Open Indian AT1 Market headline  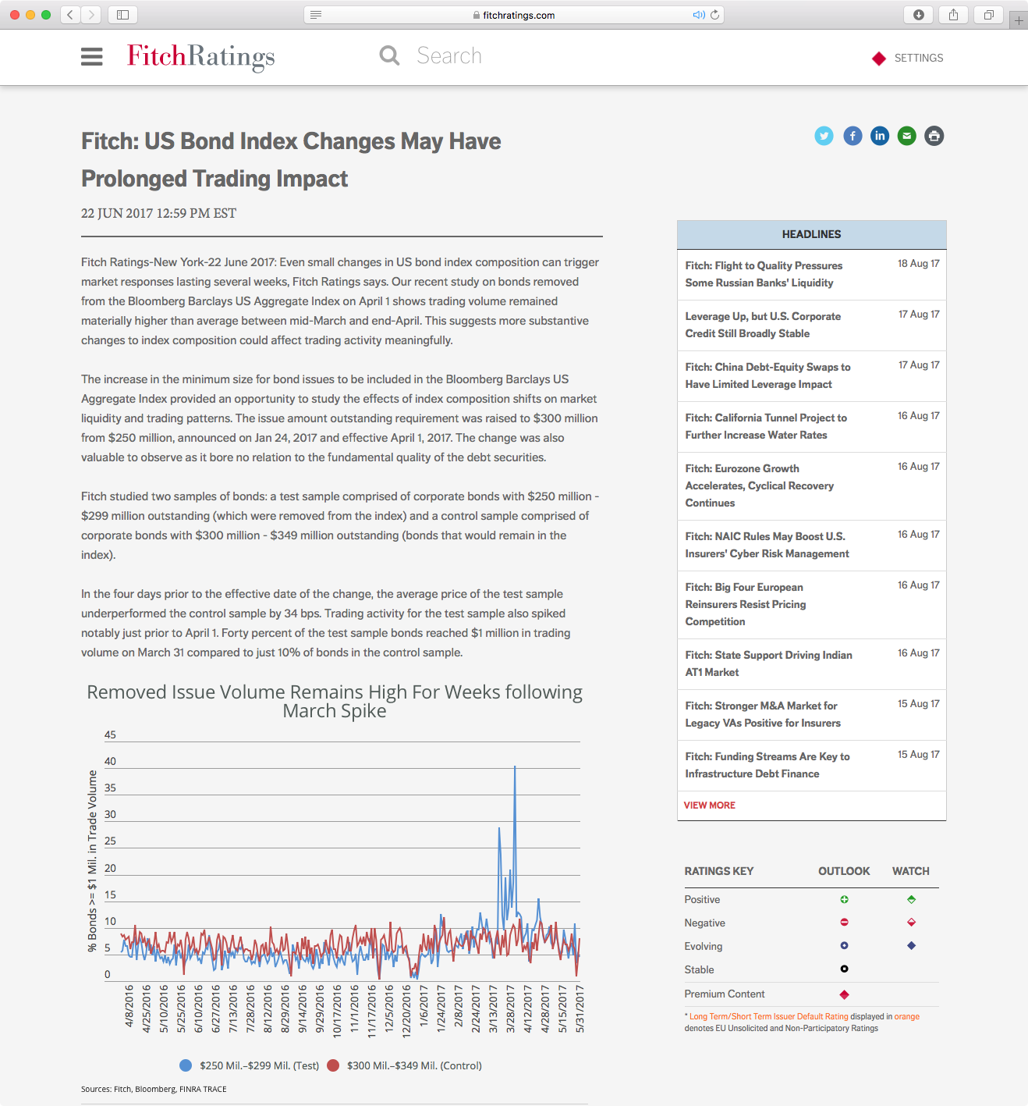coord(768,663)
